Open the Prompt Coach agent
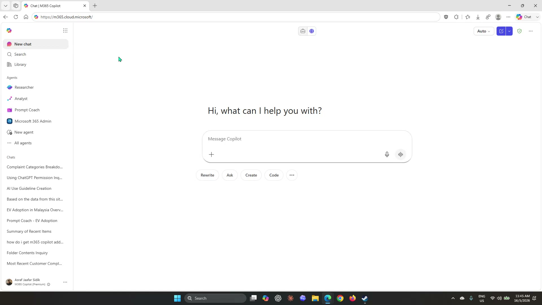 point(36,110)
